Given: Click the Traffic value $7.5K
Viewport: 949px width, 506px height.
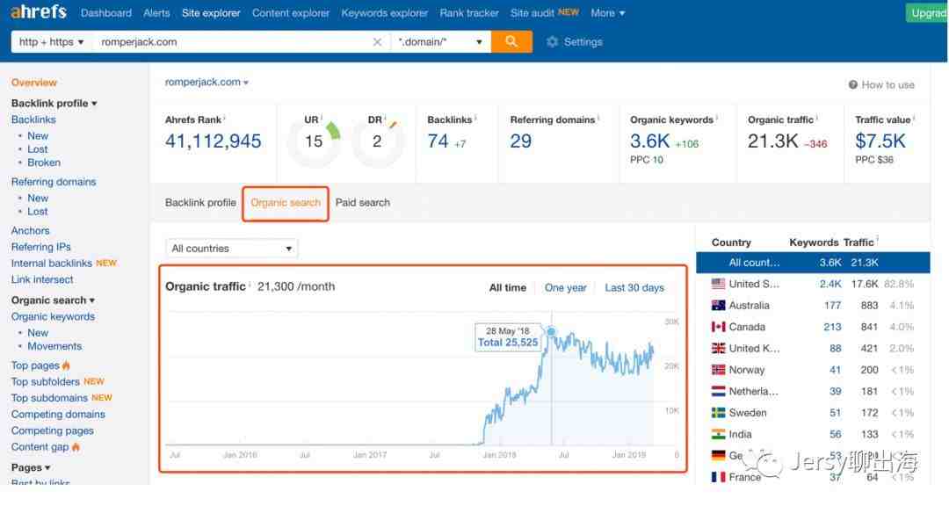Looking at the screenshot, I should coord(880,141).
